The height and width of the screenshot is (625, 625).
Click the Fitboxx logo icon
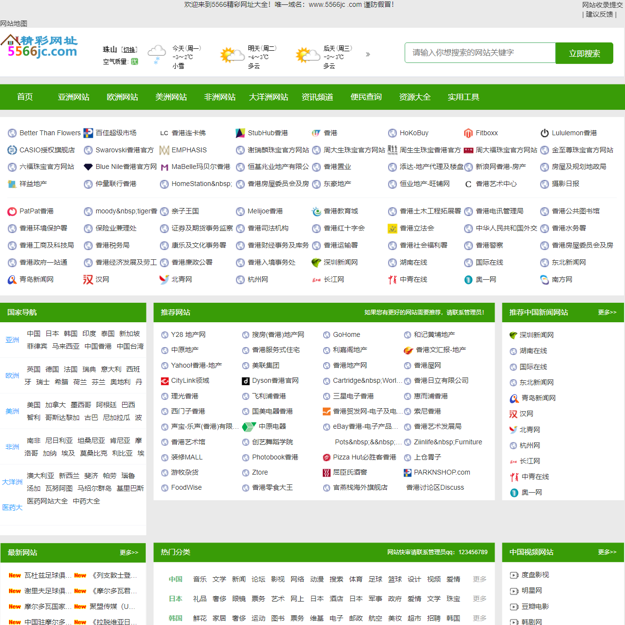click(468, 133)
